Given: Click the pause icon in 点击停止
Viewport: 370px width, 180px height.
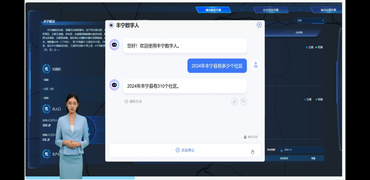Looking at the screenshot, I should (x=178, y=150).
